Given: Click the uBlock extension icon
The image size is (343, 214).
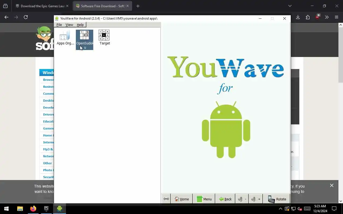Looking at the screenshot, I should pos(317,17).
